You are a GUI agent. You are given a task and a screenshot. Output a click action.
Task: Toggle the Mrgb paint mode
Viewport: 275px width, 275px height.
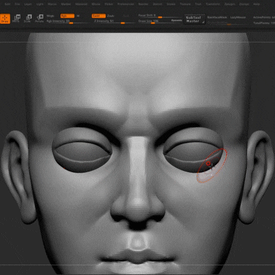50,16
